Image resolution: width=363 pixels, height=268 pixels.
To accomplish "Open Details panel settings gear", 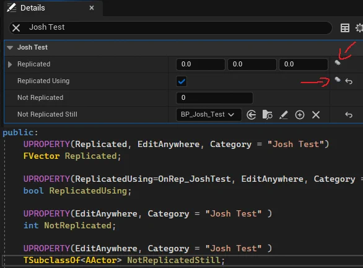I will point(359,28).
